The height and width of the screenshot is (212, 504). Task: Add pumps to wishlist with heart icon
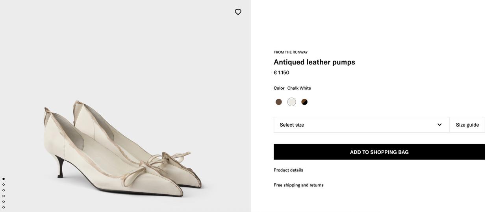[238, 12]
